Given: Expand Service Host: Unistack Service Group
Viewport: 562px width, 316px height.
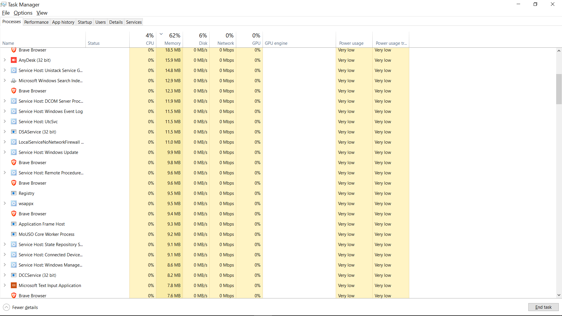Looking at the screenshot, I should pyautogui.click(x=5, y=70).
